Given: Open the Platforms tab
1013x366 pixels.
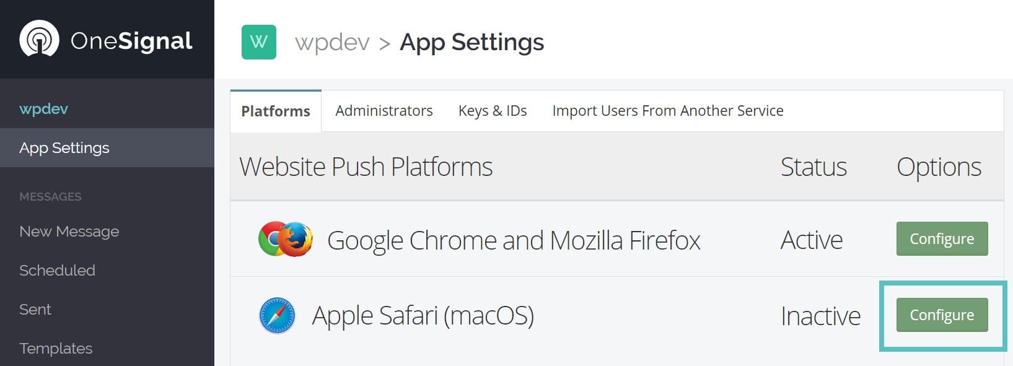Looking at the screenshot, I should coord(276,111).
